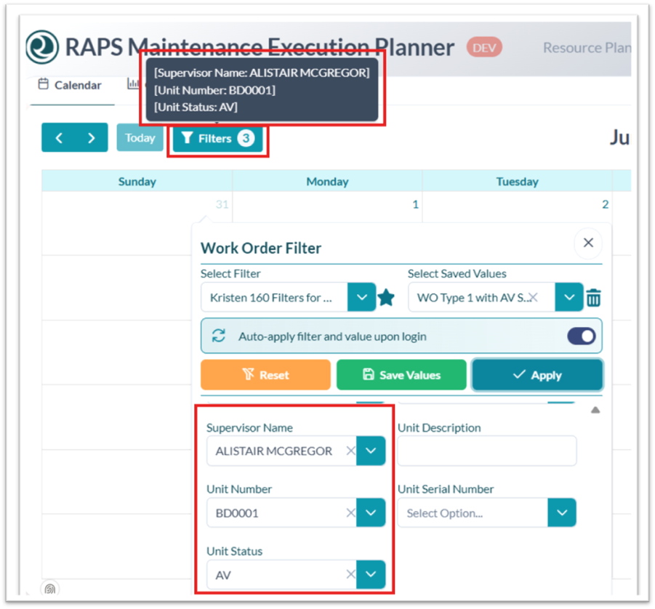
Task: Go to previous calendar period
Action: click(59, 138)
